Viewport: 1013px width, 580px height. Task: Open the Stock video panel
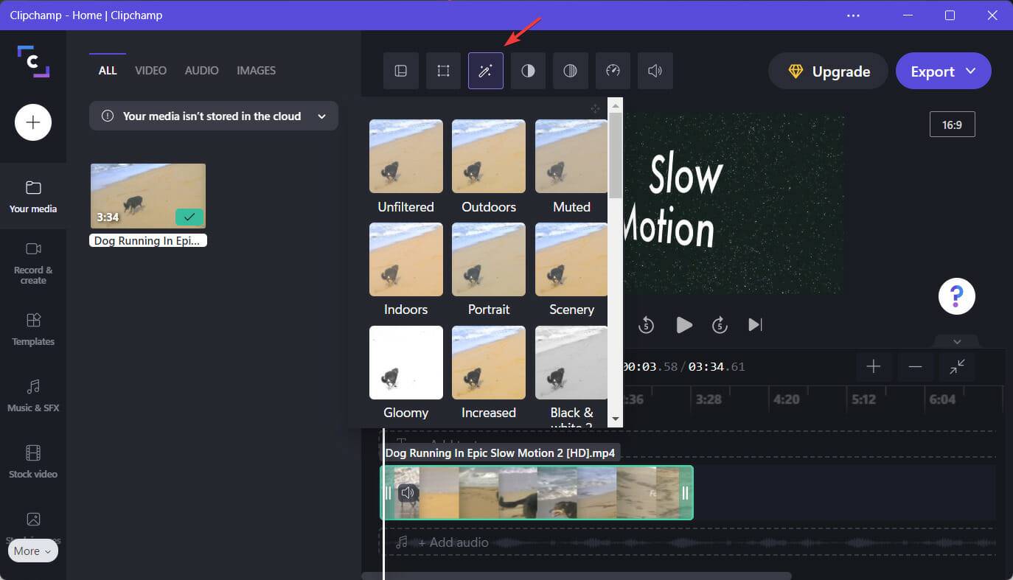[32, 461]
